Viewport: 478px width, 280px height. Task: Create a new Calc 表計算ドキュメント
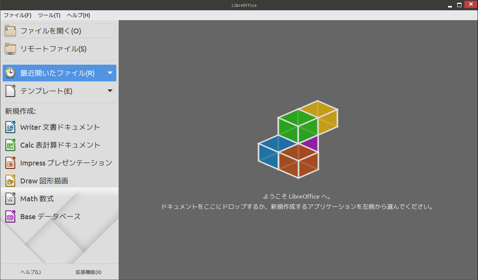59,145
